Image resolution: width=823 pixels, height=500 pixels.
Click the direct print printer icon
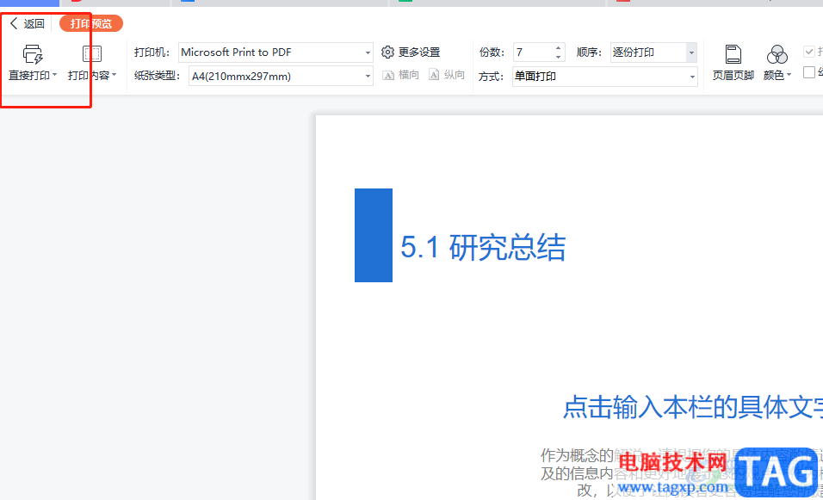(x=33, y=54)
